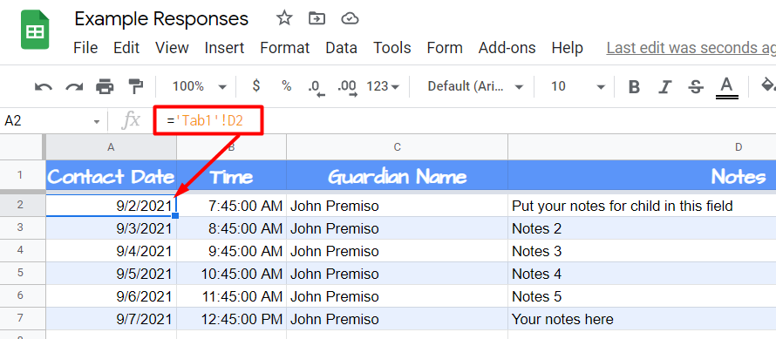
Task: Open the Default (Arial) font dropdown
Action: click(x=475, y=86)
